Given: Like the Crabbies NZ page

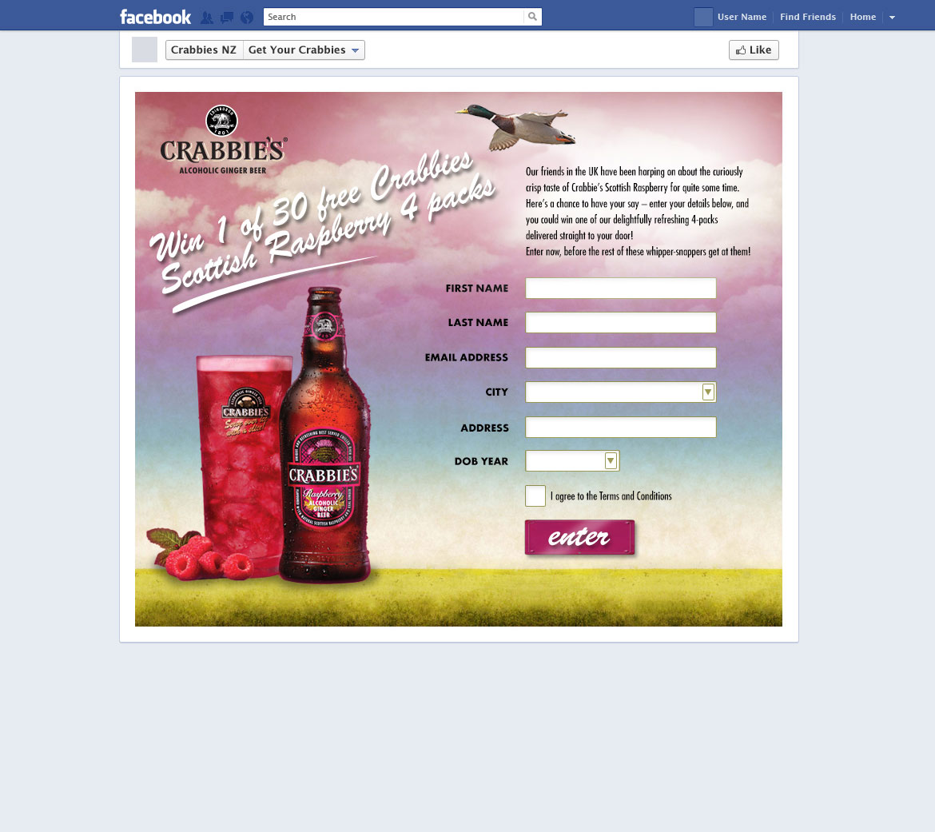Looking at the screenshot, I should pos(754,50).
